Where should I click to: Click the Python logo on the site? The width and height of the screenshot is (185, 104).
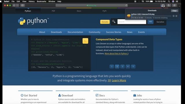coord(34,21)
